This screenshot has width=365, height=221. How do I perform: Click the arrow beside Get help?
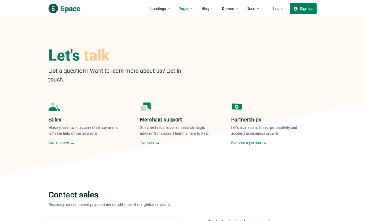click(157, 143)
